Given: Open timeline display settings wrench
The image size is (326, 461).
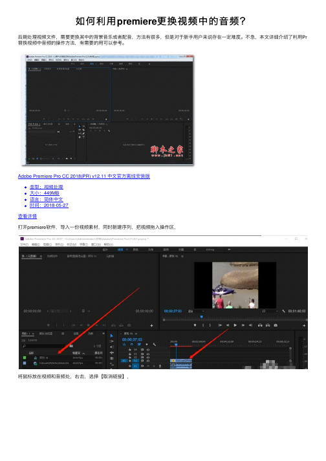Looking at the screenshot, I should [x=155, y=344].
